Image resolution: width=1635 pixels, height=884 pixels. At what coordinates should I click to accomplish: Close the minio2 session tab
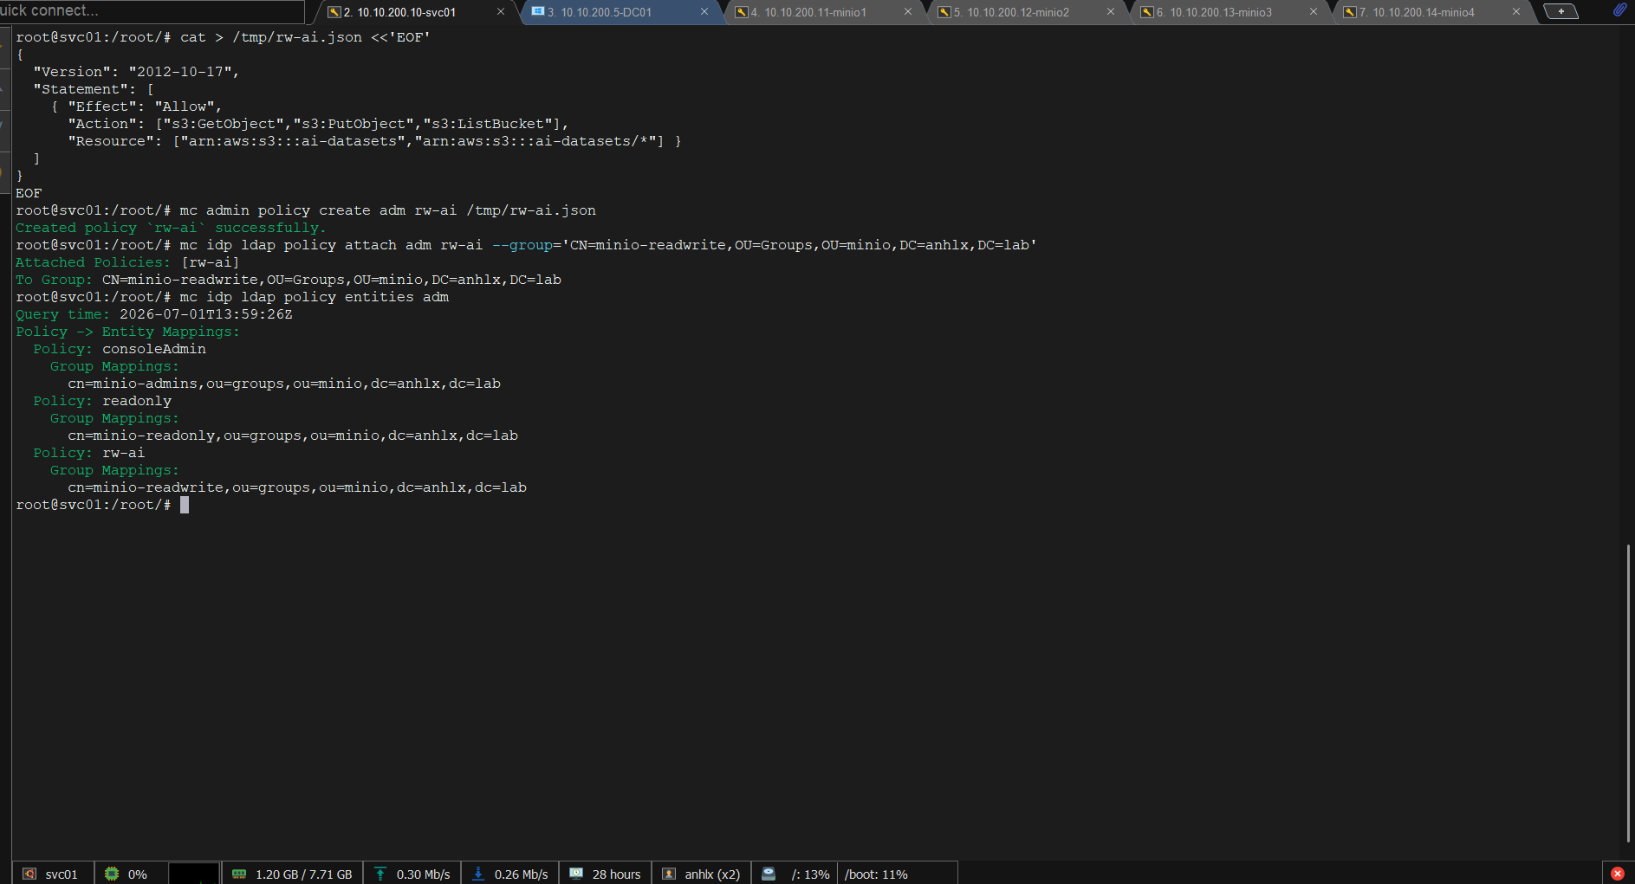pyautogui.click(x=1111, y=12)
